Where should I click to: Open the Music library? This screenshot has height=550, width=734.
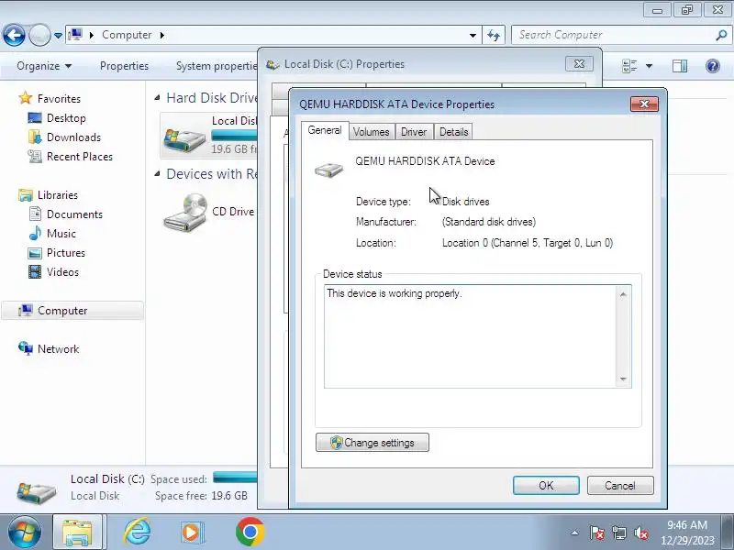point(61,234)
